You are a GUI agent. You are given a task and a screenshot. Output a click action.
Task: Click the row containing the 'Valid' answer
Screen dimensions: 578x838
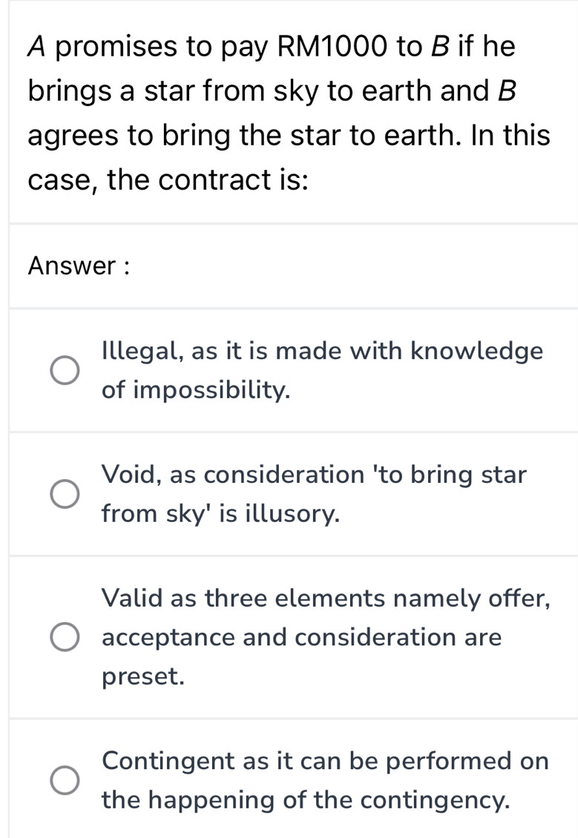(x=297, y=637)
